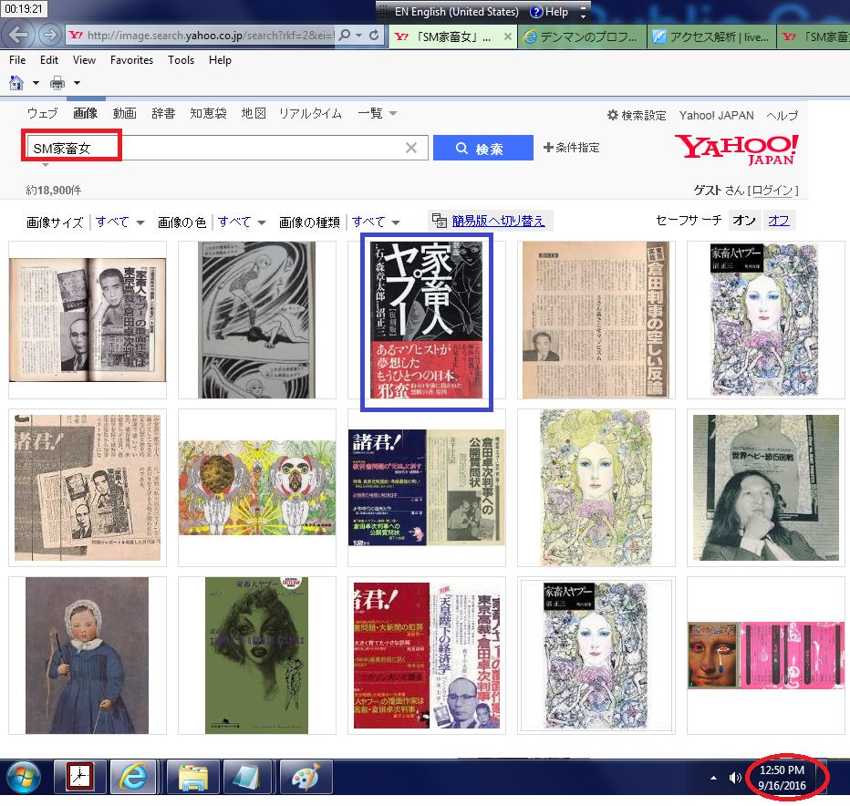The width and height of the screenshot is (850, 806).
Task: Click the volume speaker tray icon
Action: click(734, 778)
